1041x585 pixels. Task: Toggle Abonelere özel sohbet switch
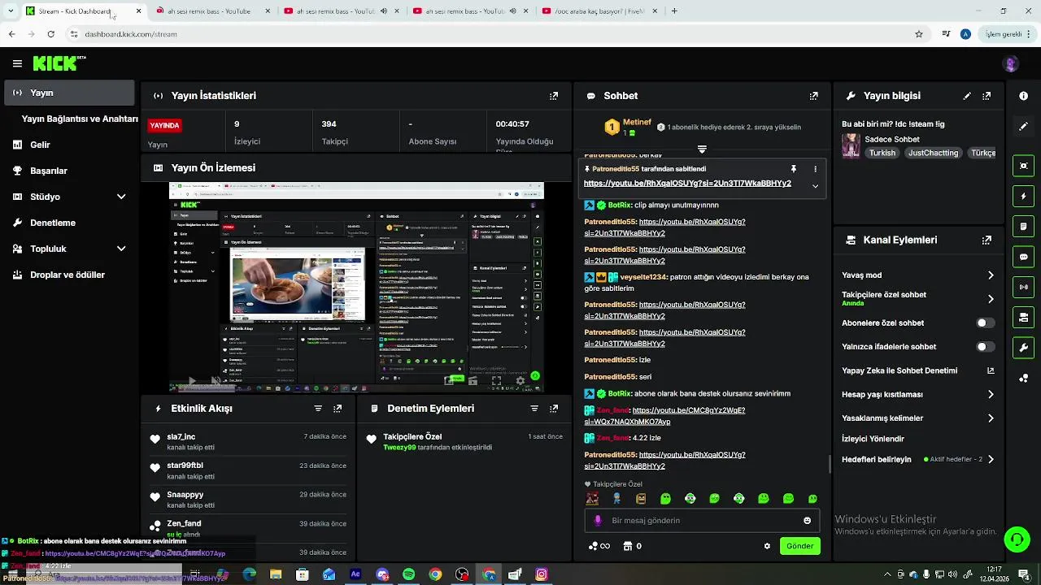tap(985, 323)
